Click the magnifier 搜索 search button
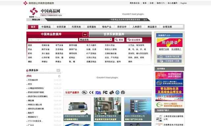The height and width of the screenshot is (126, 211). click(119, 40)
